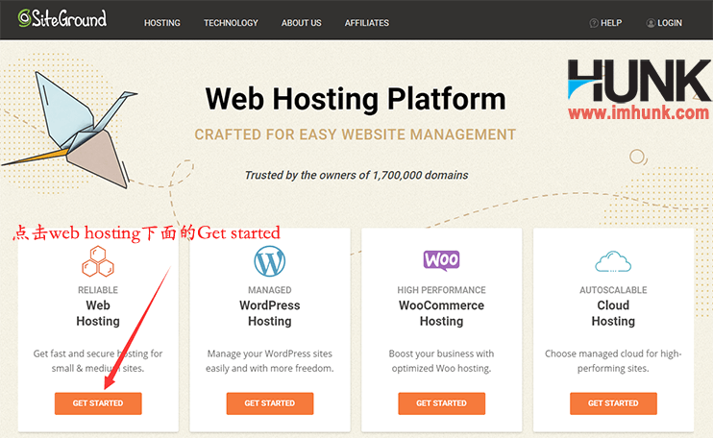Screen dimensions: 713x438
Task: Click 'Choose managed cloud for high-performing sites' text
Action: click(613, 361)
